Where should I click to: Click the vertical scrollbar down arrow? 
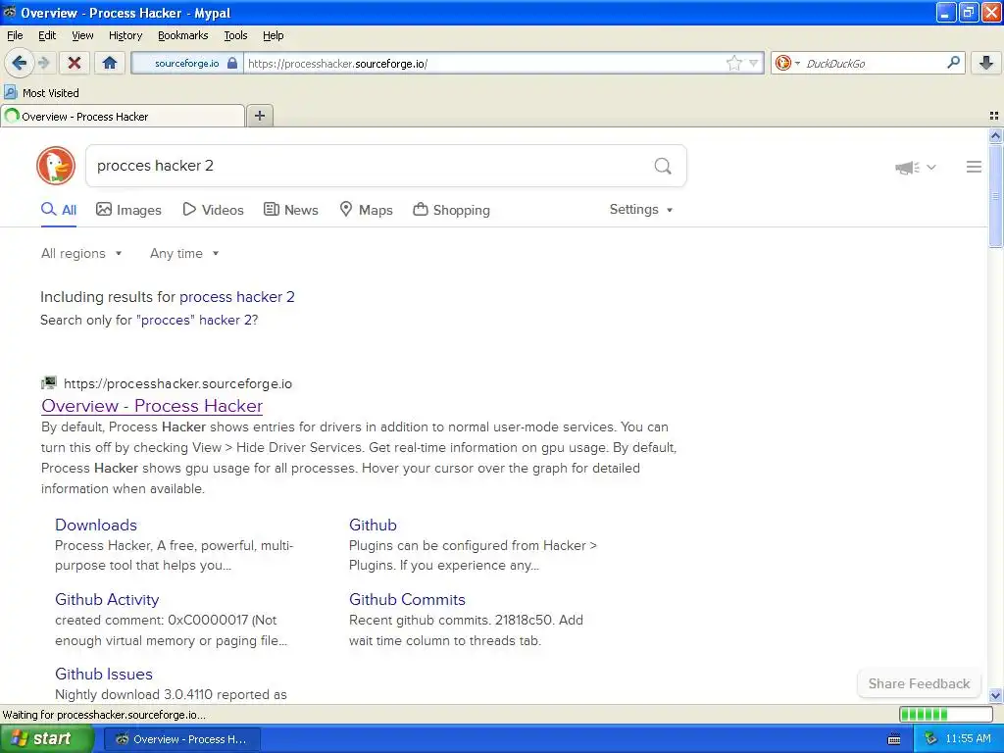pos(995,695)
